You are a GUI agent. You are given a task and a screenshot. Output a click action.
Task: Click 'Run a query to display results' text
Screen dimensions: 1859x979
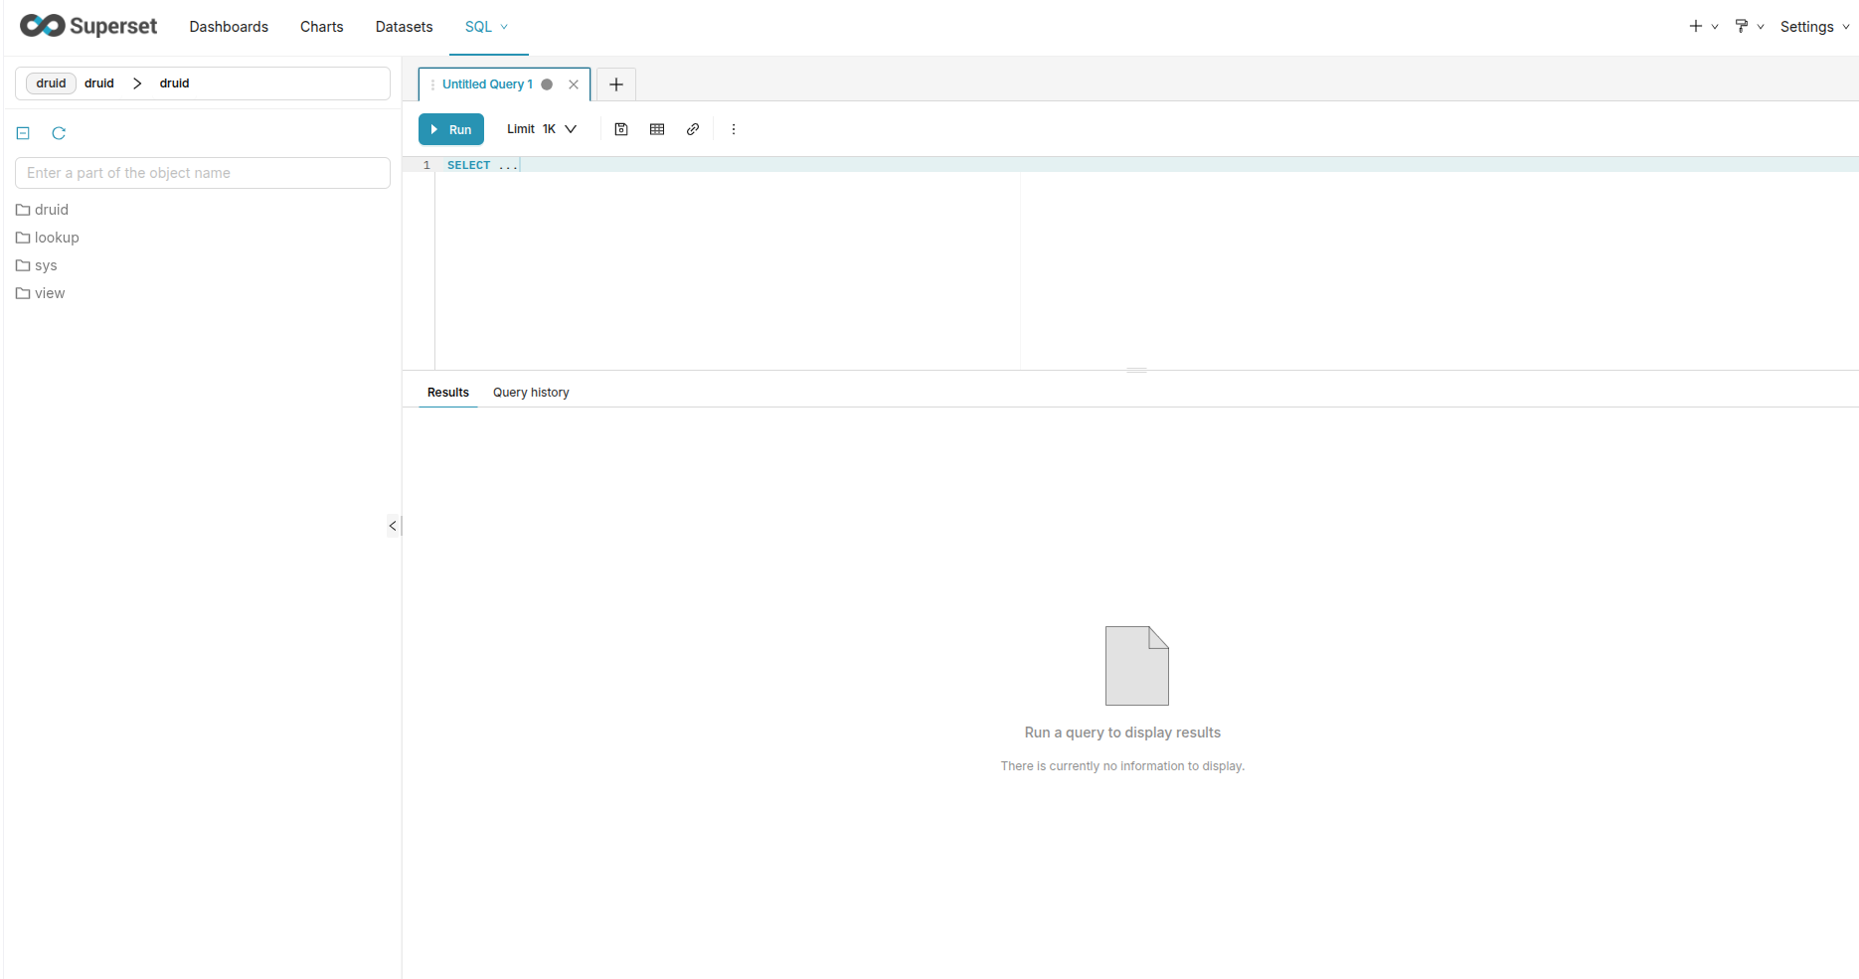point(1122,733)
